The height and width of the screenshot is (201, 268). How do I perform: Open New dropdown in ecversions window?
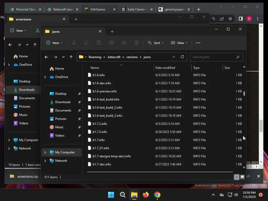point(18,31)
